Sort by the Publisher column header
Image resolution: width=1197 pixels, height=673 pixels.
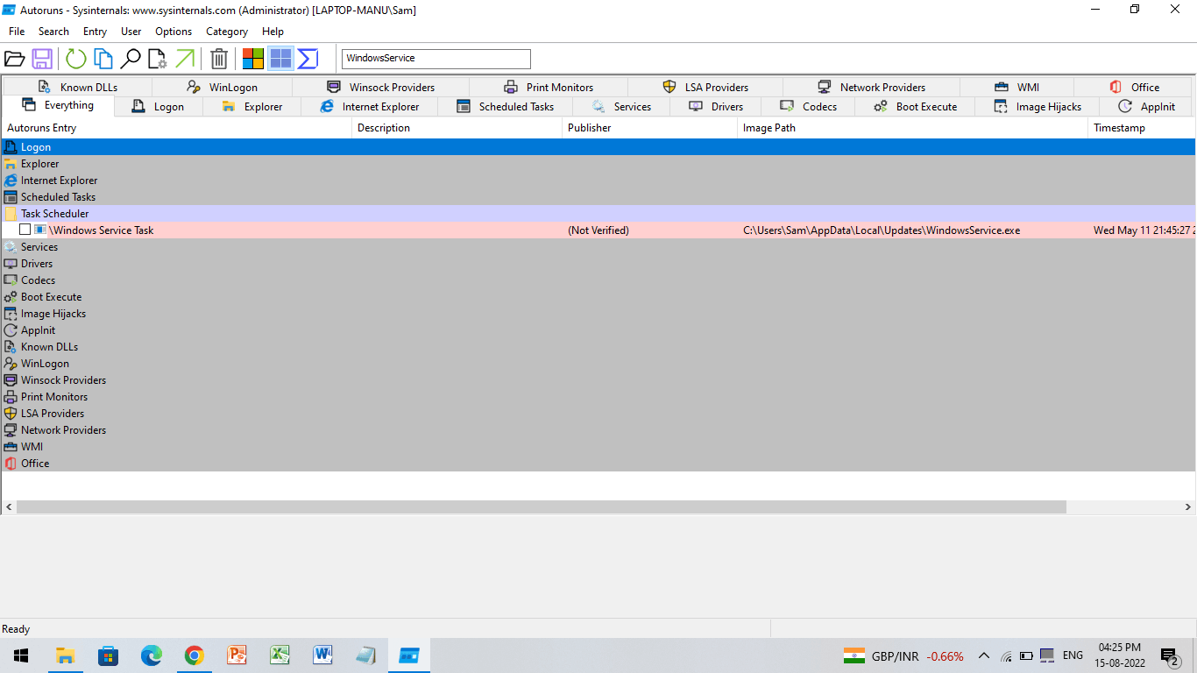pyautogui.click(x=649, y=128)
